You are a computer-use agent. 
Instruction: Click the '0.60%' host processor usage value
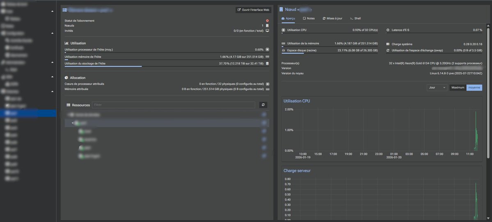click(259, 50)
